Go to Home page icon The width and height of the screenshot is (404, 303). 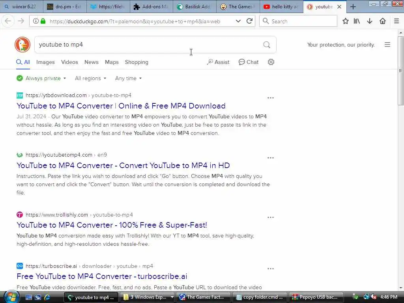383,21
